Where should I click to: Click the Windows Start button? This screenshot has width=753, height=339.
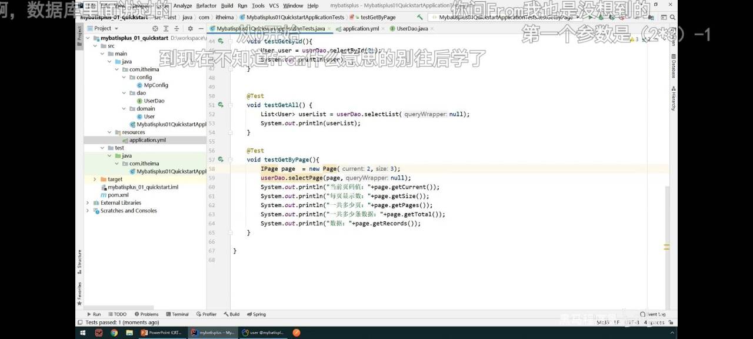click(82, 333)
